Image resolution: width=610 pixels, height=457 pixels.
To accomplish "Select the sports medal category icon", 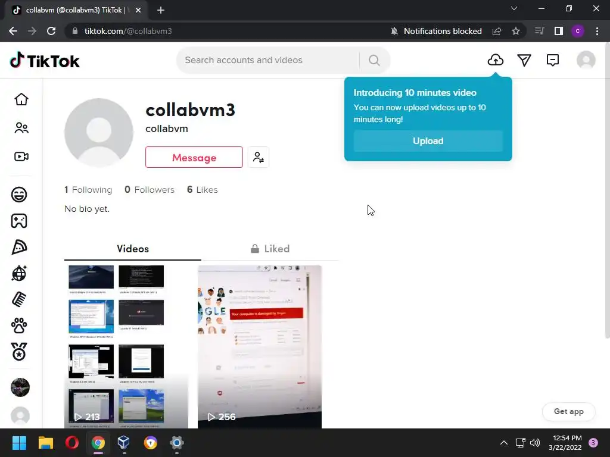I will click(19, 352).
